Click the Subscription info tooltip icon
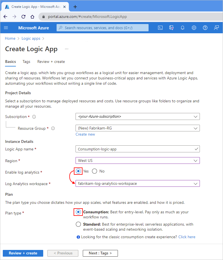The height and width of the screenshot is (260, 223). coord(34,117)
